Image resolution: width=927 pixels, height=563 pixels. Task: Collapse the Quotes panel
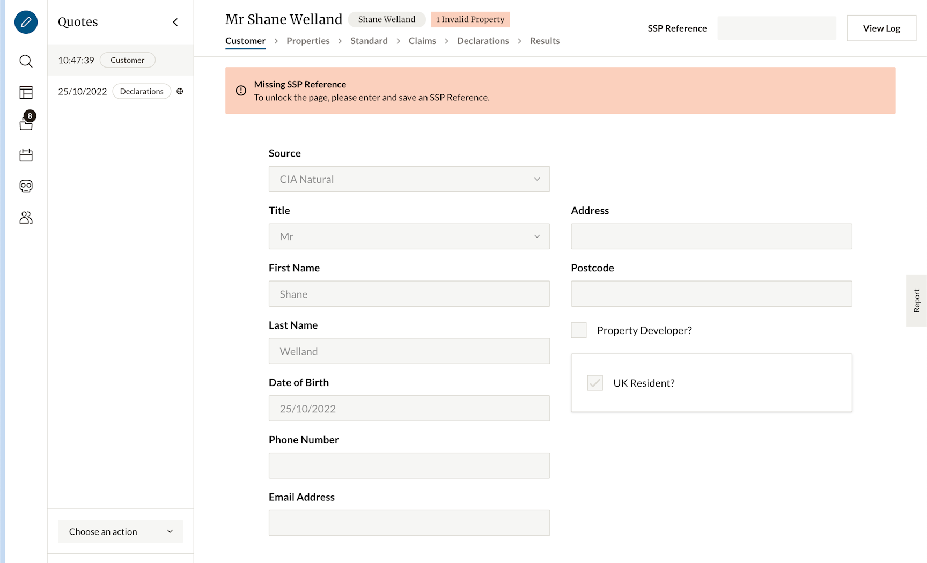(x=175, y=22)
